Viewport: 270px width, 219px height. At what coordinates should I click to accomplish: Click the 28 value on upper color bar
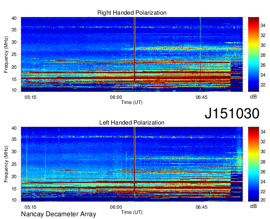pyautogui.click(x=263, y=55)
